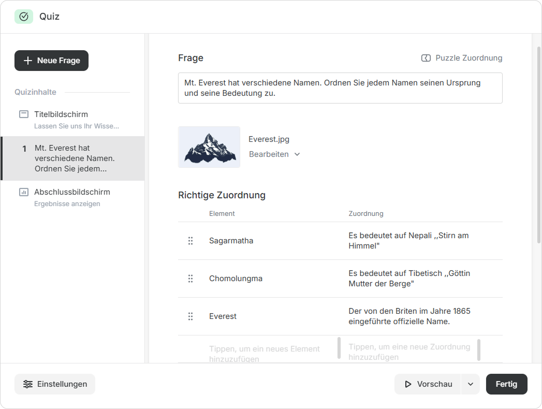Grab the drag handle next to Chomolungma
The height and width of the screenshot is (409, 542).
pos(191,279)
